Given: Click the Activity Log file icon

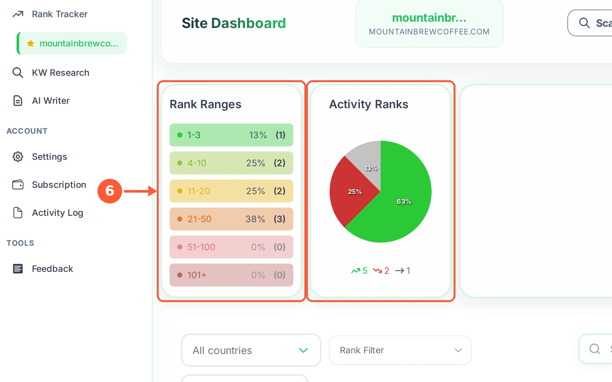Looking at the screenshot, I should coord(18,213).
